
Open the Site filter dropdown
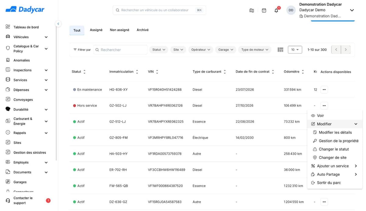coord(178,50)
